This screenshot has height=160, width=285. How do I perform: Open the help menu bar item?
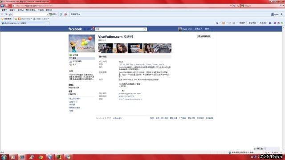(x=49, y=10)
